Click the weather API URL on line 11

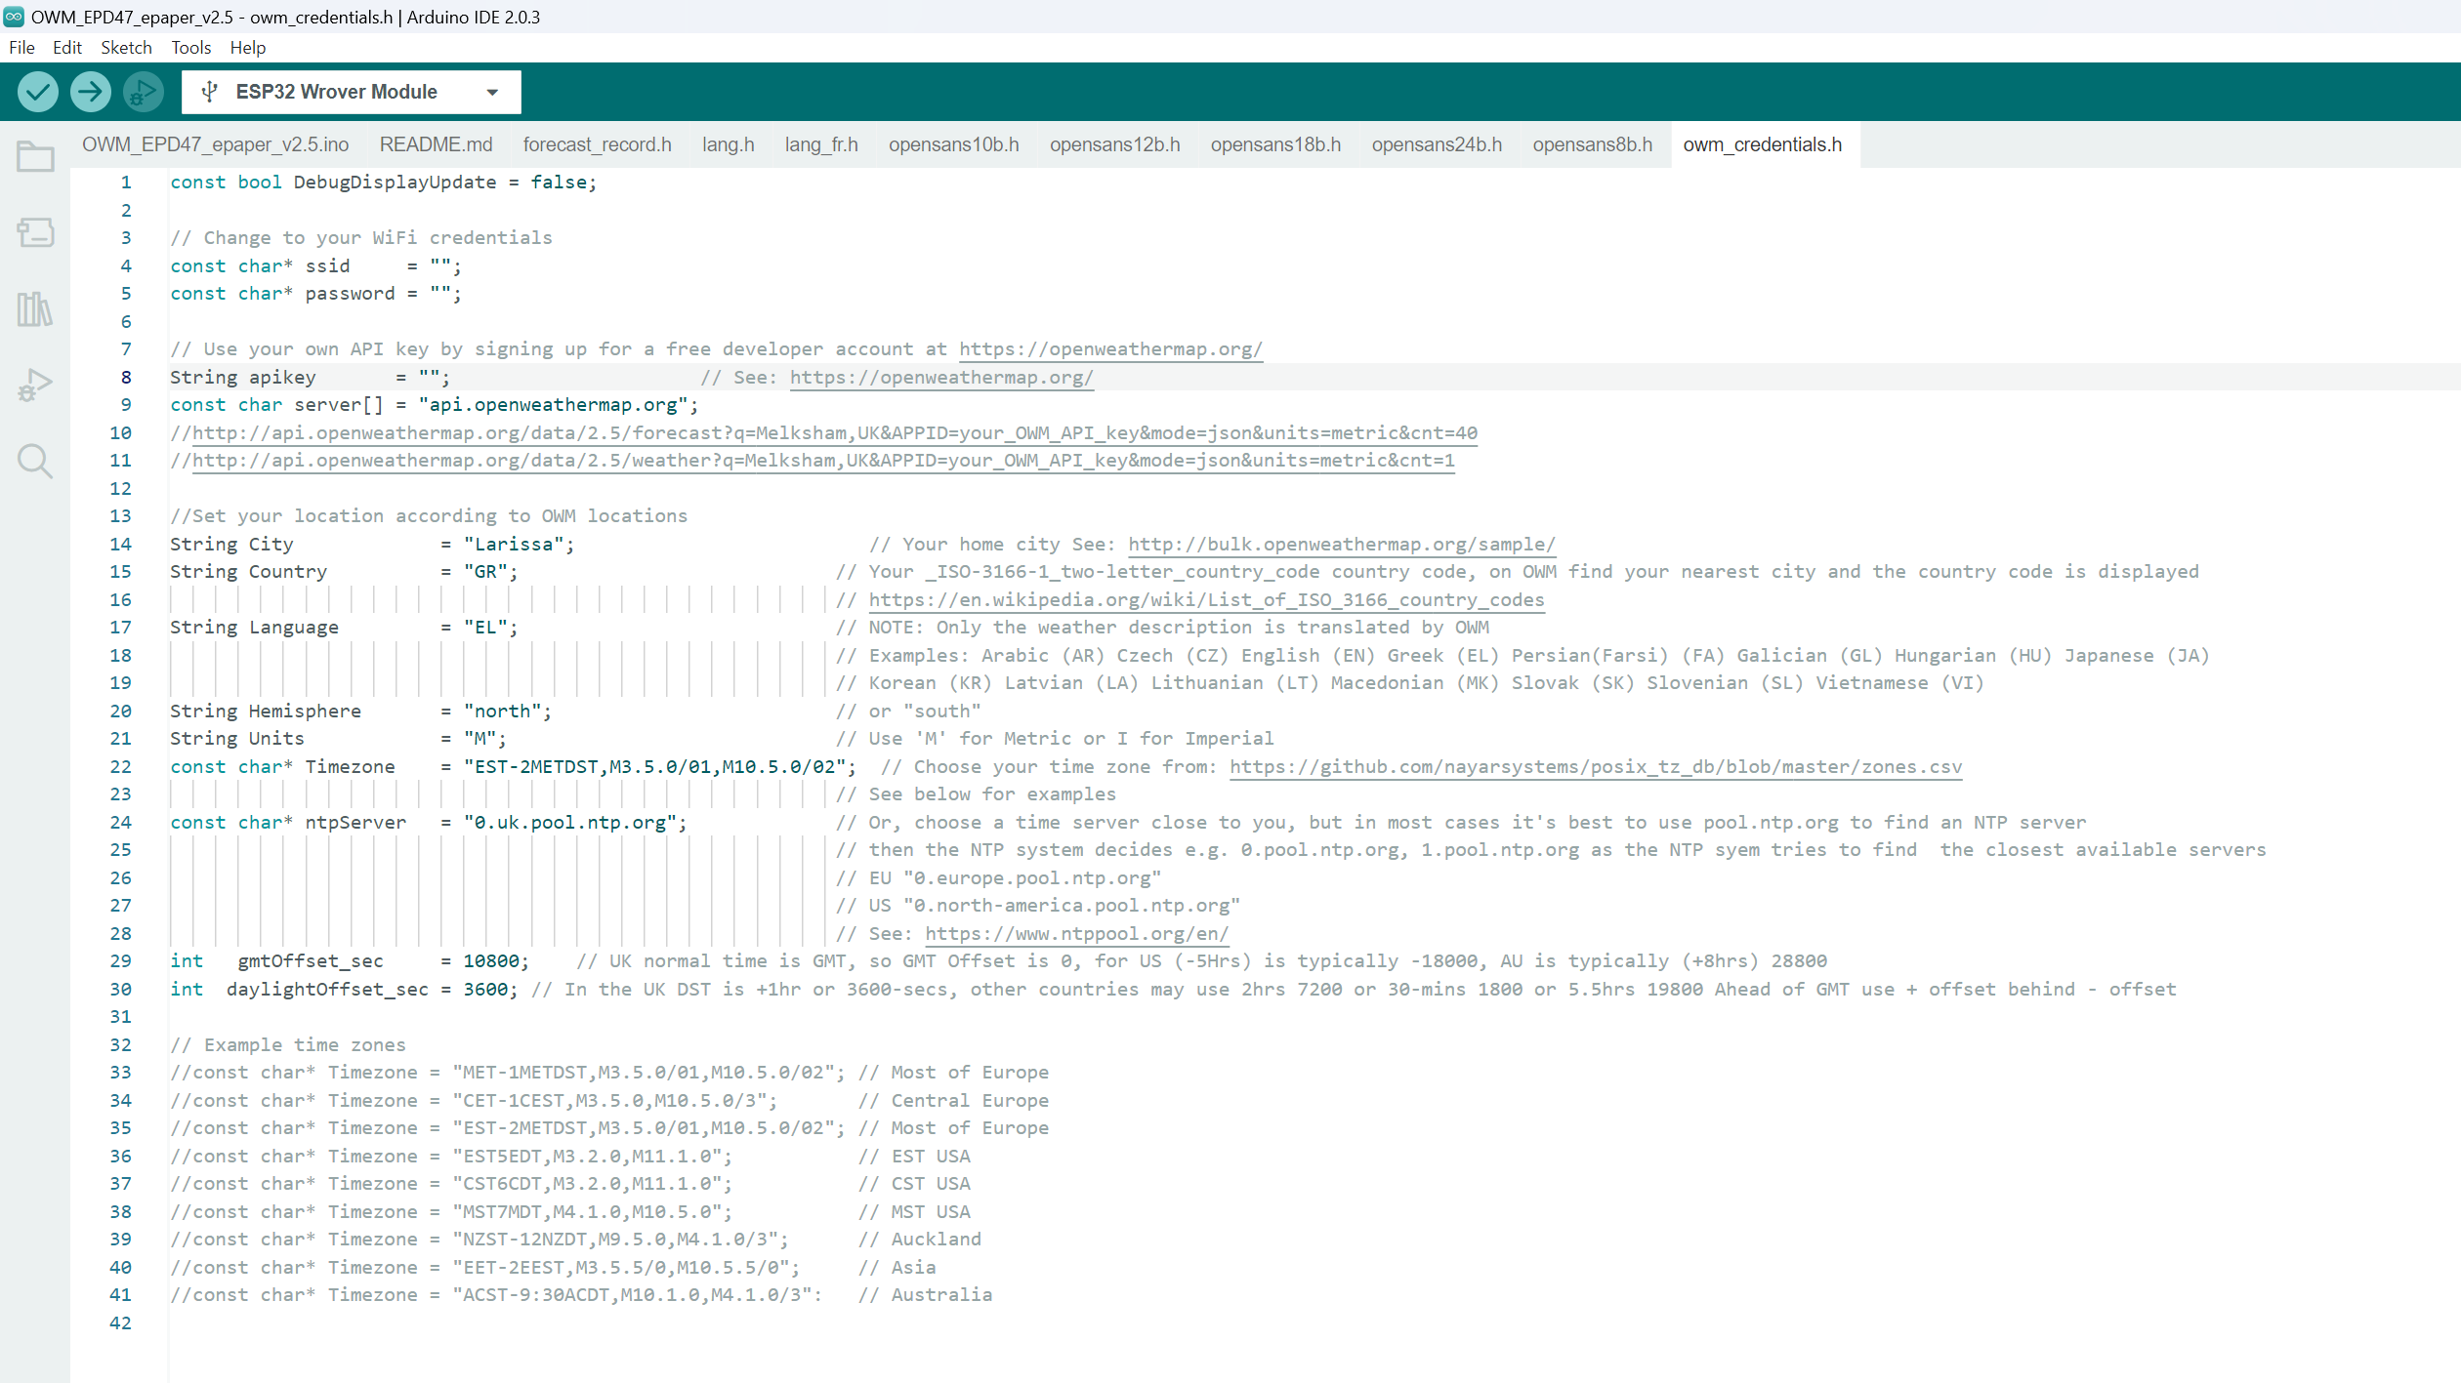pyautogui.click(x=823, y=460)
